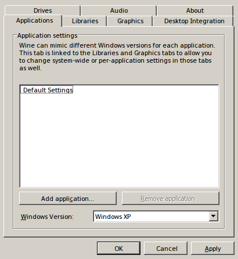Click the Application settings group title
The width and height of the screenshot is (238, 259).
[47, 35]
